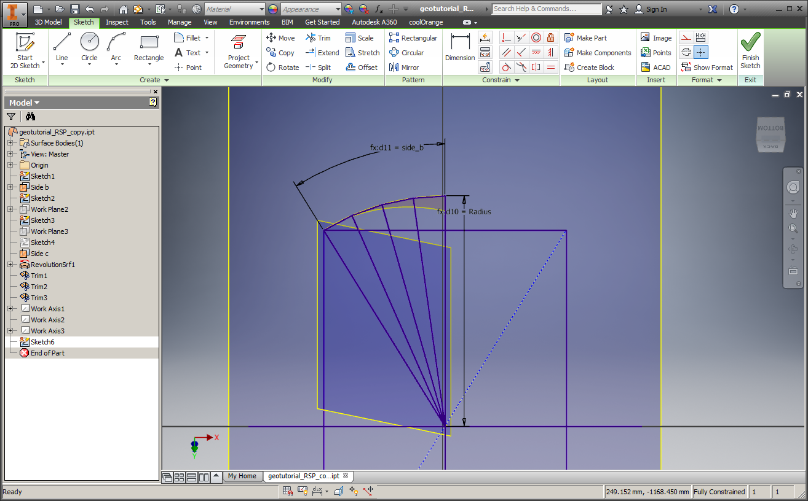The height and width of the screenshot is (501, 808).
Task: Apply the Coincident constraint
Action: pyautogui.click(x=507, y=37)
